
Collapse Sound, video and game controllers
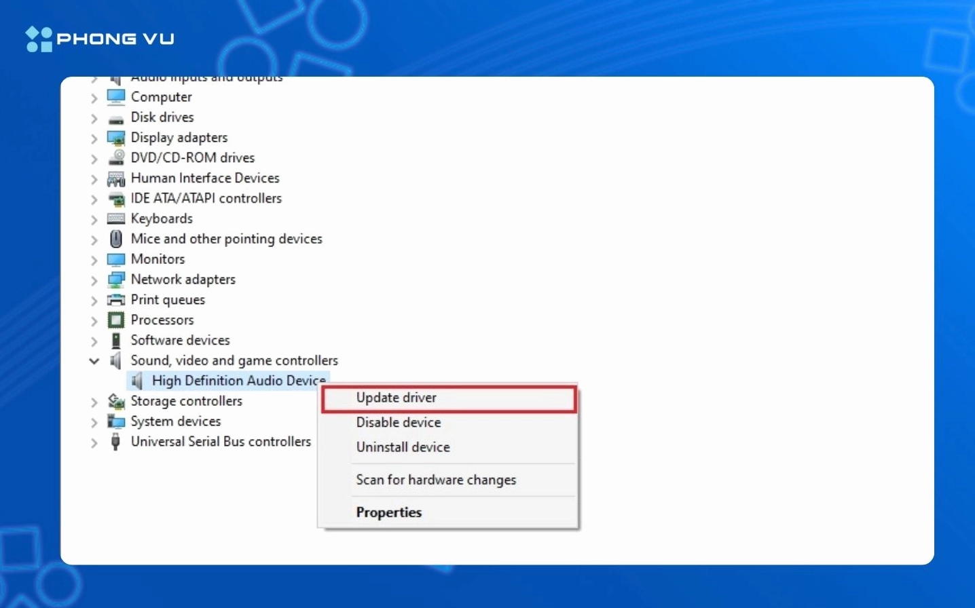point(94,361)
